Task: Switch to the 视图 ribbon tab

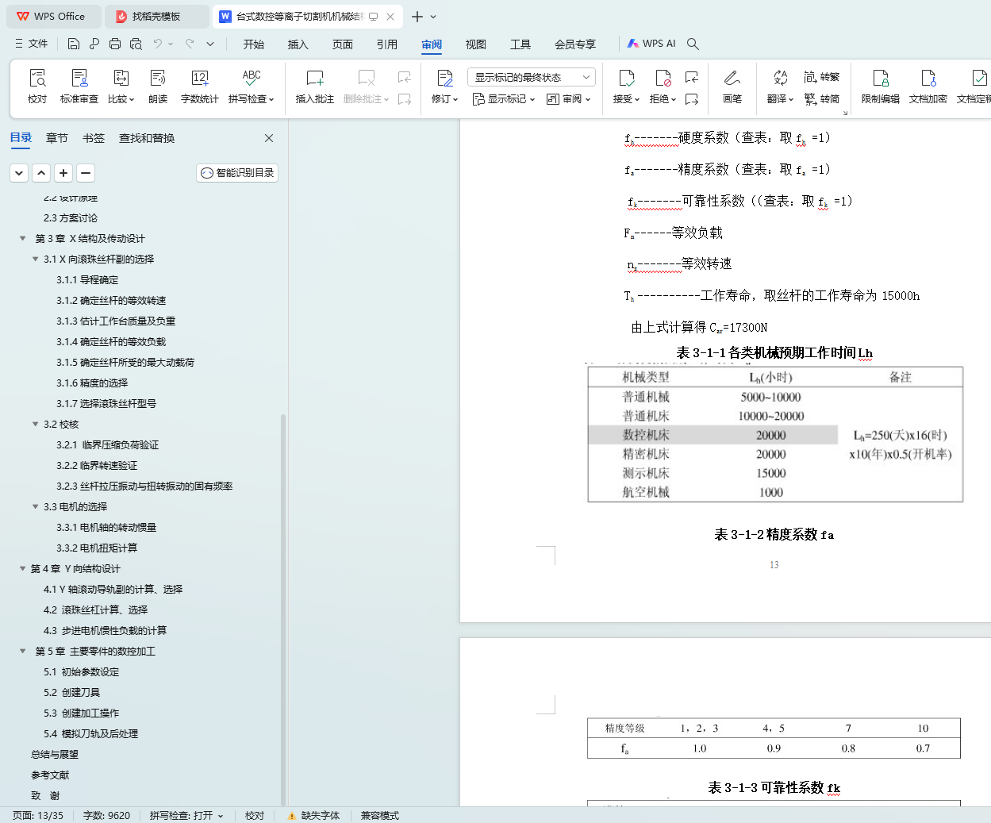Action: click(x=476, y=44)
